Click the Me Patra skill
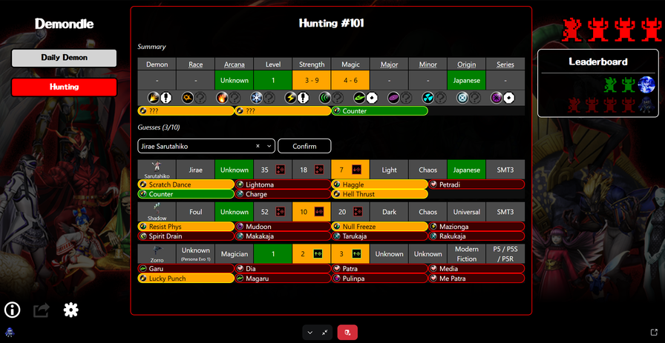Screen dimensions: 665x343 coord(476,279)
